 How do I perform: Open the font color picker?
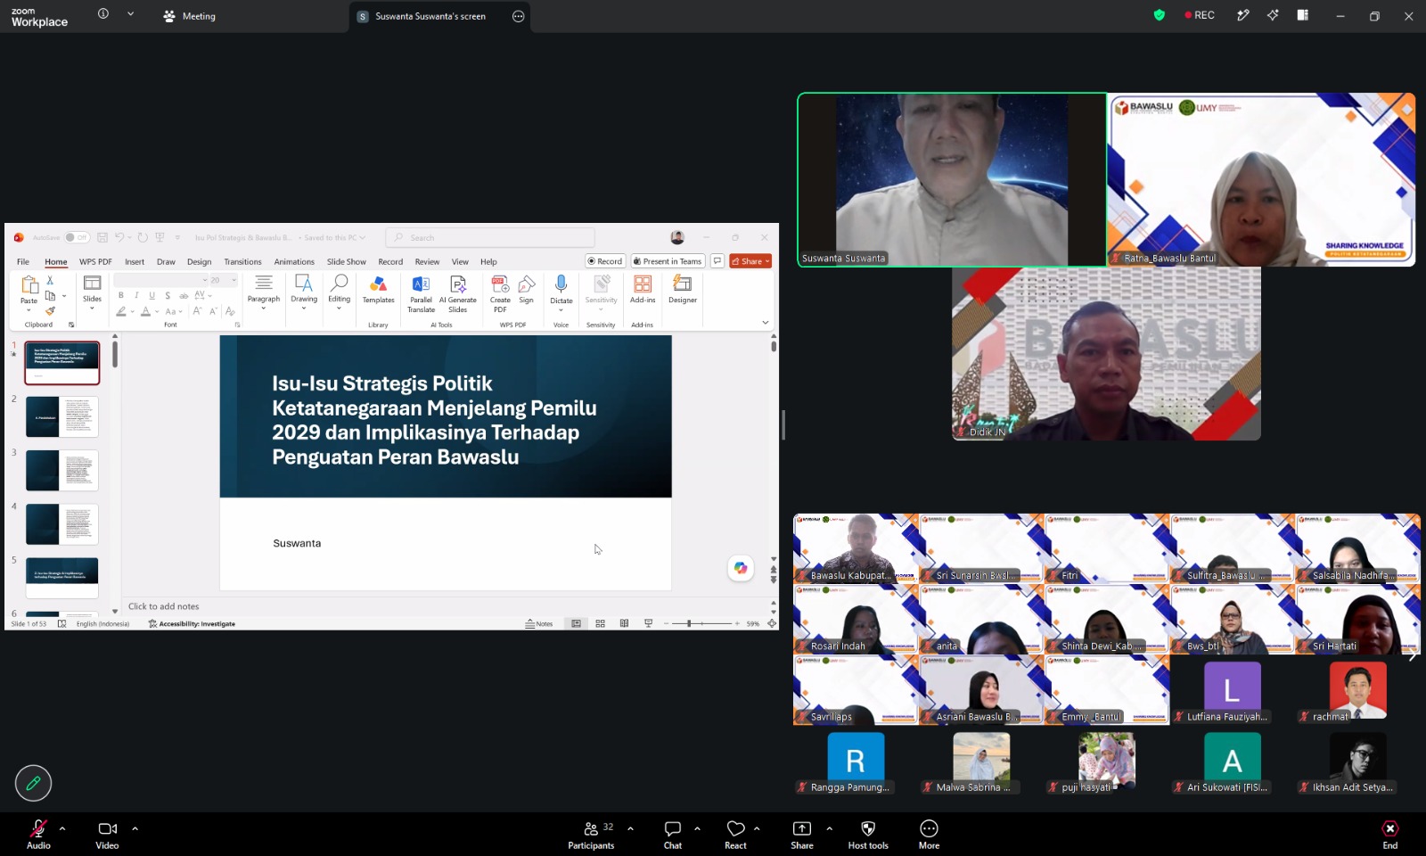tap(146, 311)
